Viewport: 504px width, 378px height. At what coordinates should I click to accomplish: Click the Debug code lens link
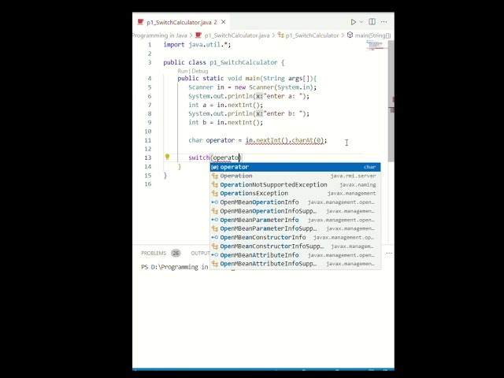click(x=200, y=71)
